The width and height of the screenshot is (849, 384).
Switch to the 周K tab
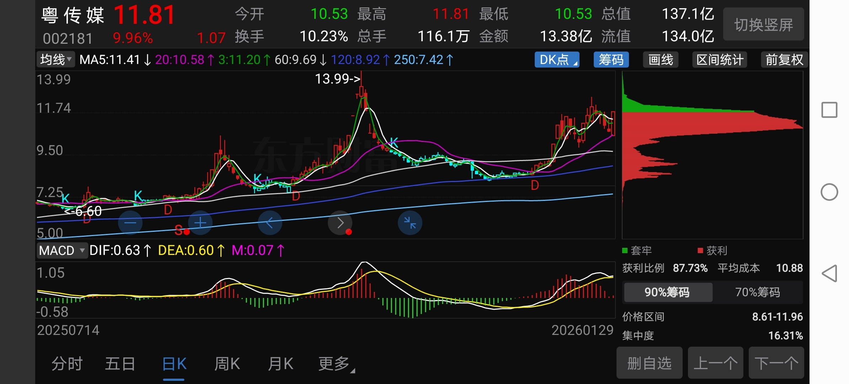click(227, 364)
